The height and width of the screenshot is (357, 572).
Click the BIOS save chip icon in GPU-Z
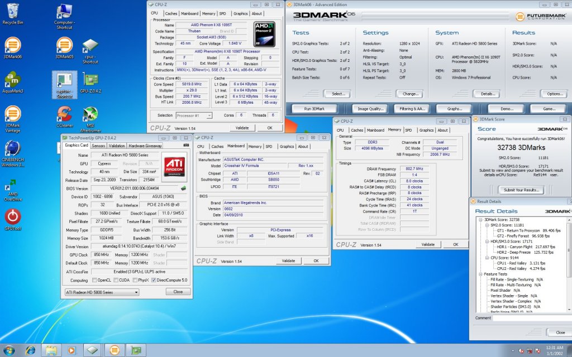[x=183, y=189]
